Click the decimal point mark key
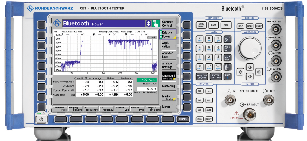The height and width of the screenshot is (141, 307). (x=209, y=67)
